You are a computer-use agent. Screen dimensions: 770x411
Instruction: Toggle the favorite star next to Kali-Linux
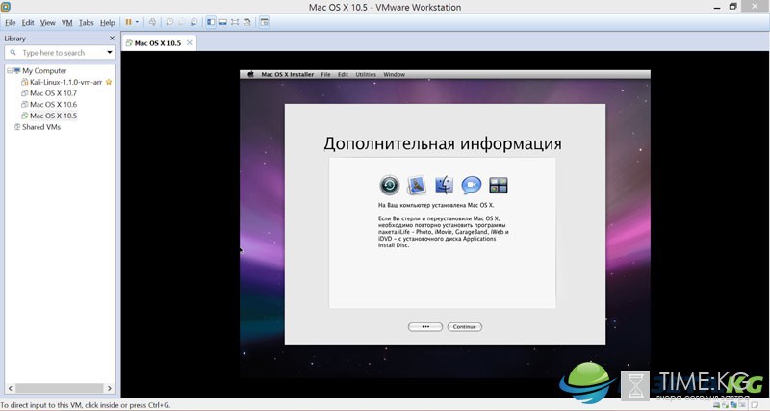pyautogui.click(x=109, y=82)
